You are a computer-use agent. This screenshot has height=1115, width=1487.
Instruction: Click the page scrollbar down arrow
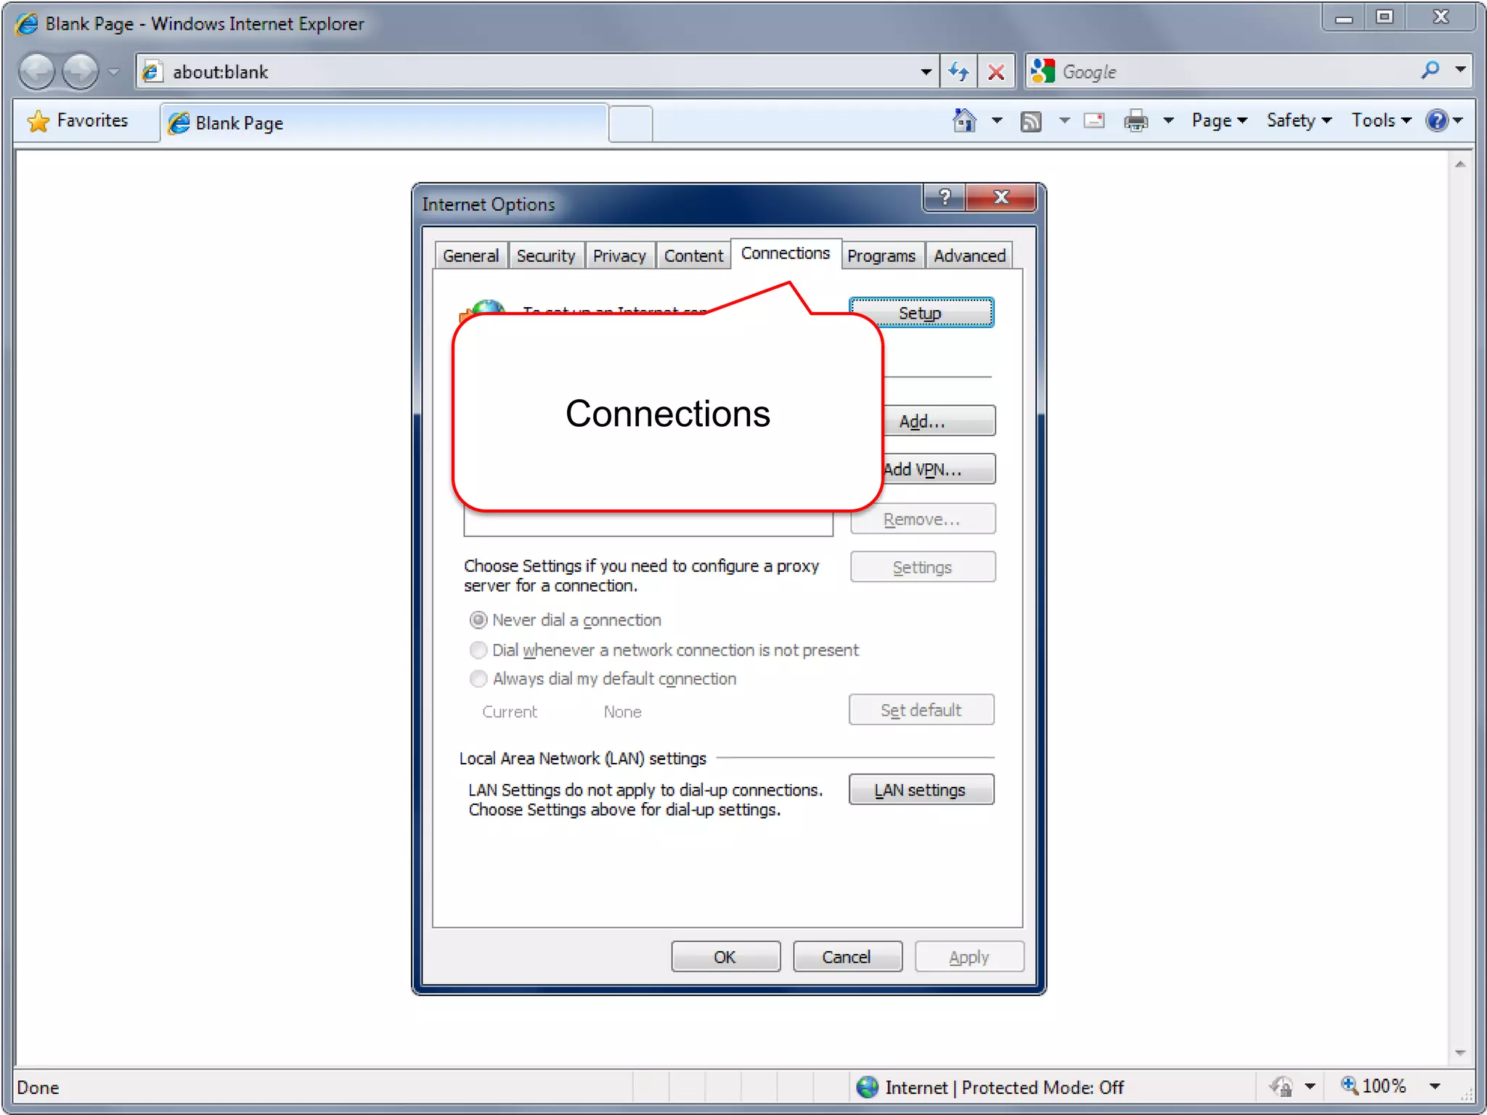1460,1053
